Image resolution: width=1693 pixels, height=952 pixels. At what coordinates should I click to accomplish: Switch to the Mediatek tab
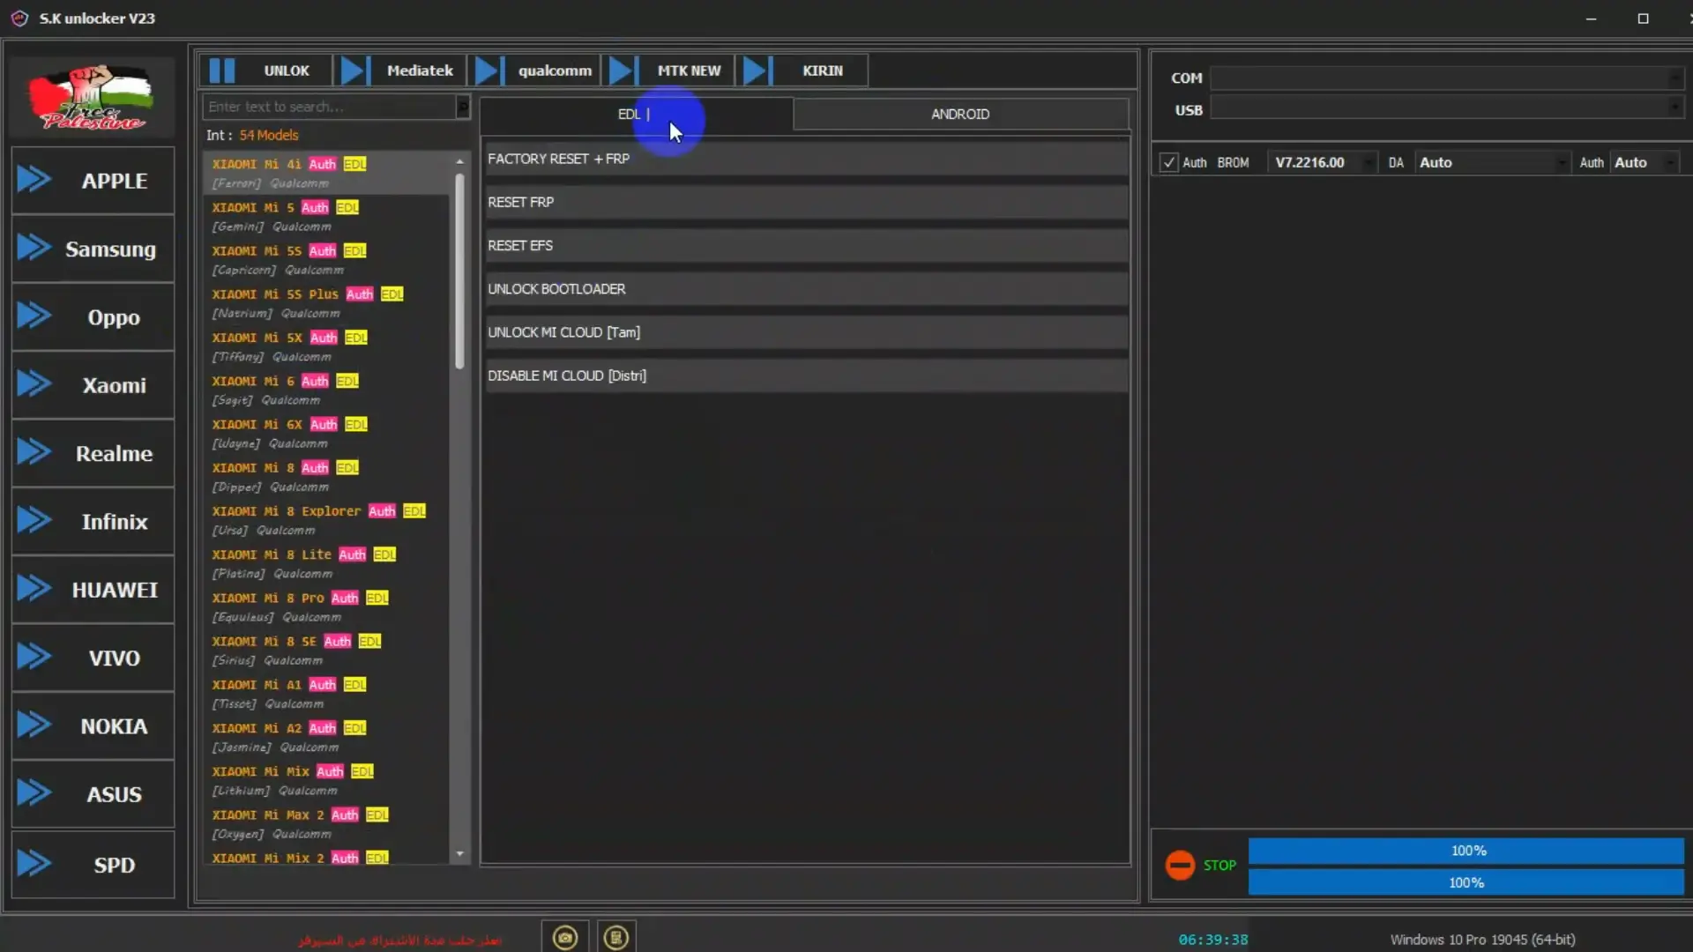tap(401, 71)
